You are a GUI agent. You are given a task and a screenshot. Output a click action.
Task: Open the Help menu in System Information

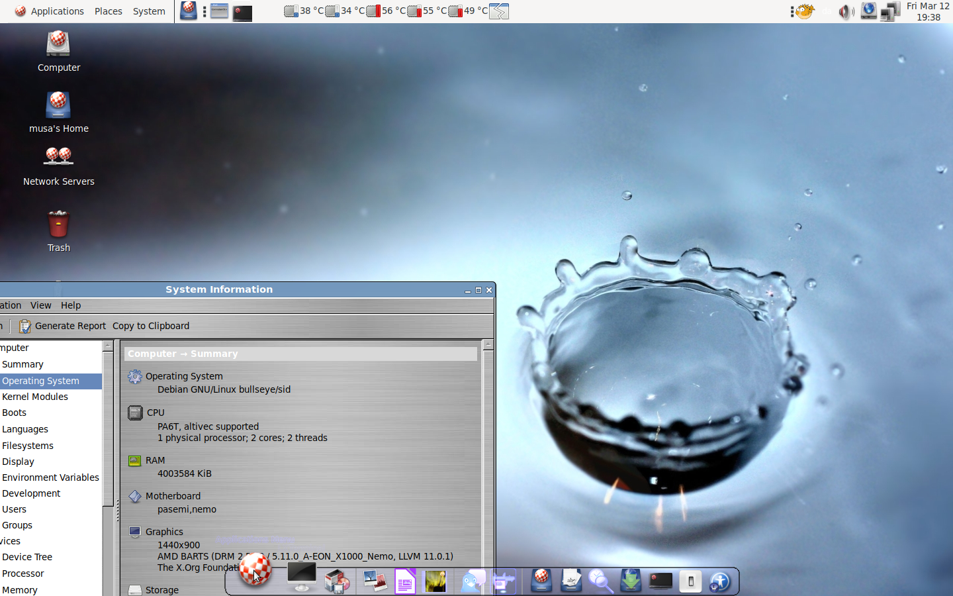[71, 305]
